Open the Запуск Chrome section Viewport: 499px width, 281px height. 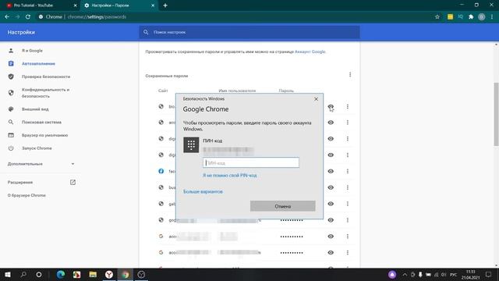click(x=37, y=148)
